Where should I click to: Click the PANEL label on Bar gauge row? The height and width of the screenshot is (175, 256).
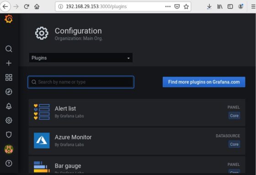[x=234, y=165]
